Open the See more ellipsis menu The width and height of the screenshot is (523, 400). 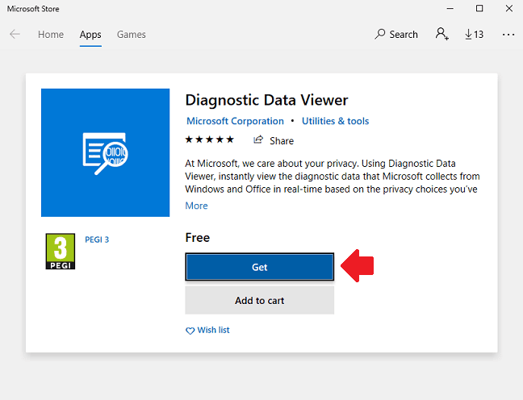(x=508, y=35)
